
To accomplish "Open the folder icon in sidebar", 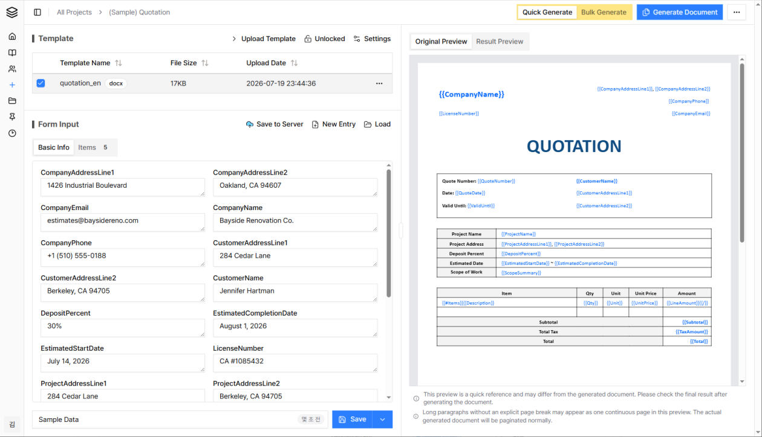I will pyautogui.click(x=12, y=101).
